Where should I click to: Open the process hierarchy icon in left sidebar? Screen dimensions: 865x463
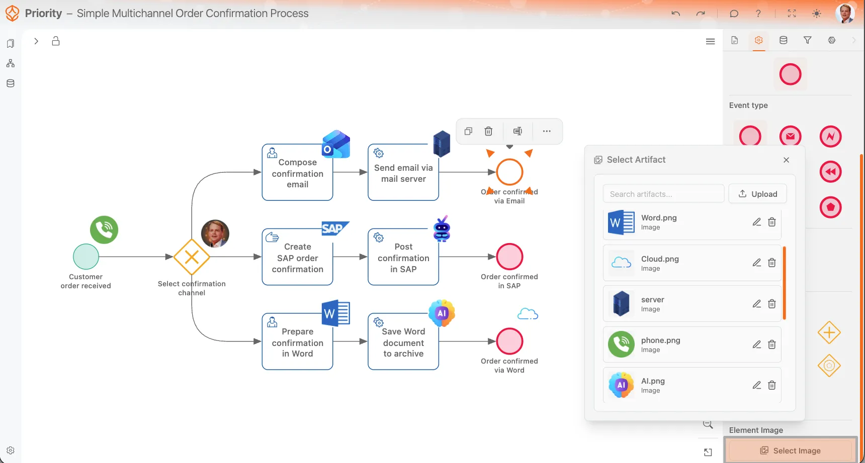tap(10, 63)
